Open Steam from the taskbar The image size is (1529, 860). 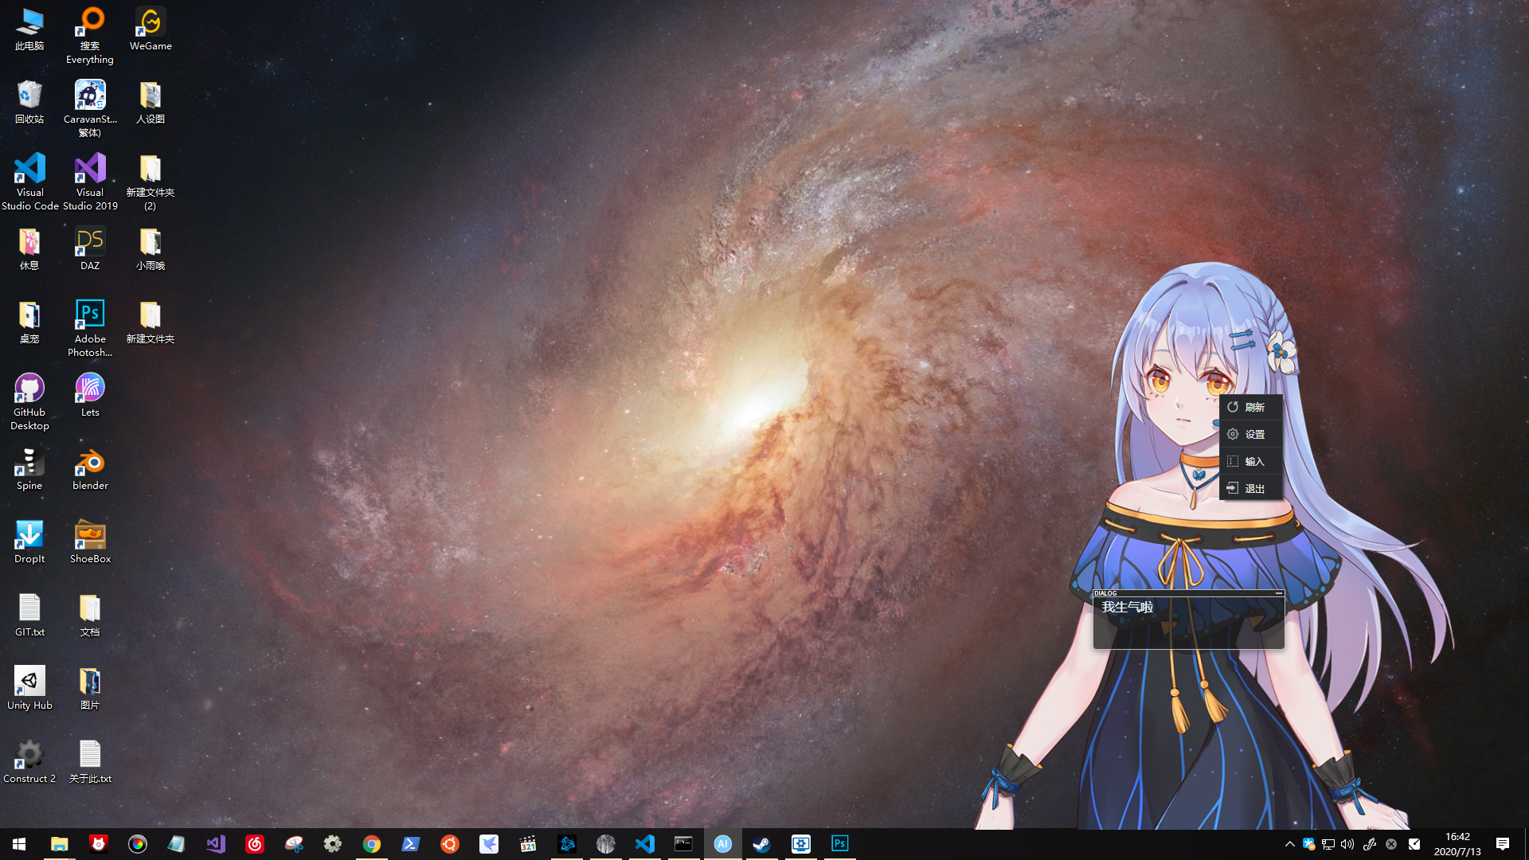pos(761,843)
